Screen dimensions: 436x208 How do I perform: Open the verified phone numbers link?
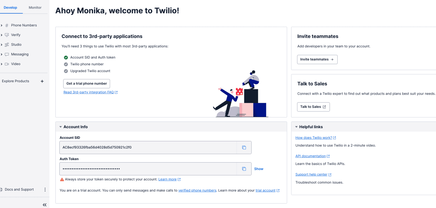197,190
